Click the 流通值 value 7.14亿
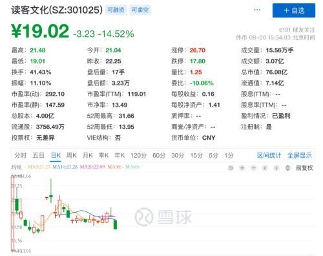323x256 pixels. pos(275,83)
